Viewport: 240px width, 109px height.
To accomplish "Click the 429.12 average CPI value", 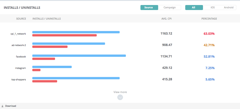I will pyautogui.click(x=167, y=68).
